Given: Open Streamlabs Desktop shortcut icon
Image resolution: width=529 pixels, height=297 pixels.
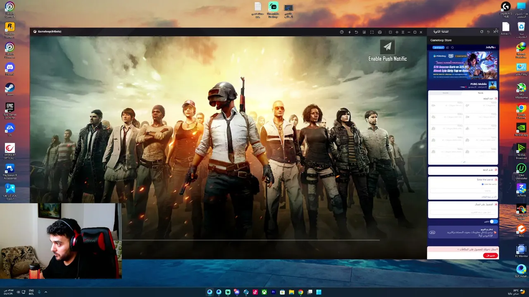Looking at the screenshot, I should pos(273,9).
